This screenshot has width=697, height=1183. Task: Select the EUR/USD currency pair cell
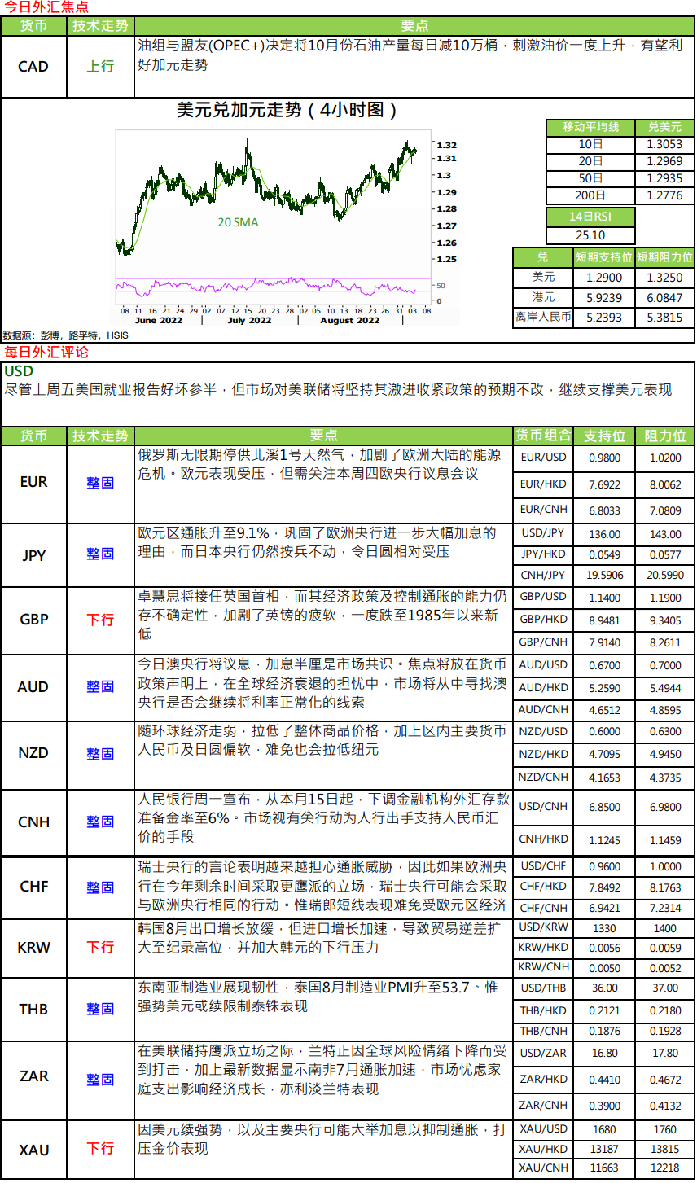coord(543,458)
